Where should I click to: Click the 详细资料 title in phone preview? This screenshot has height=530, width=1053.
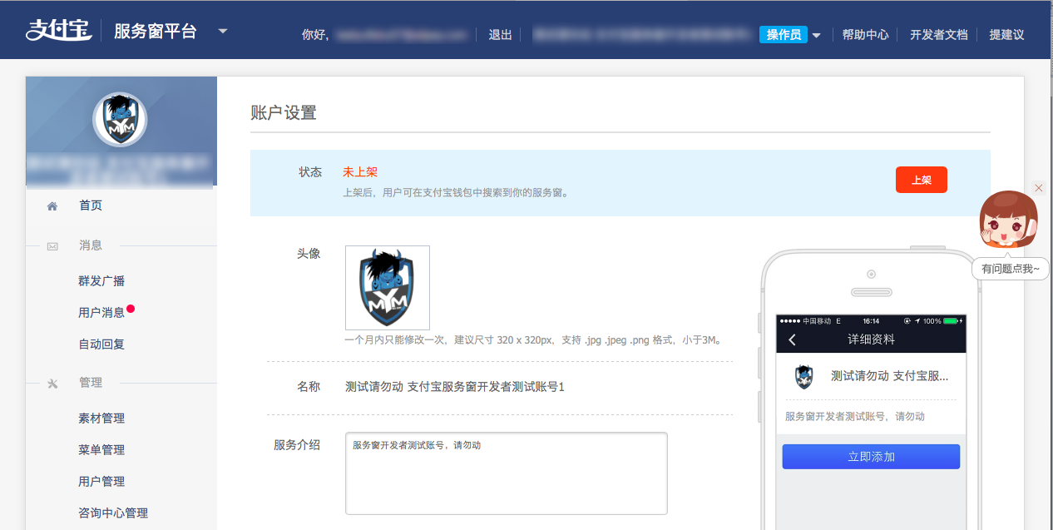[871, 339]
